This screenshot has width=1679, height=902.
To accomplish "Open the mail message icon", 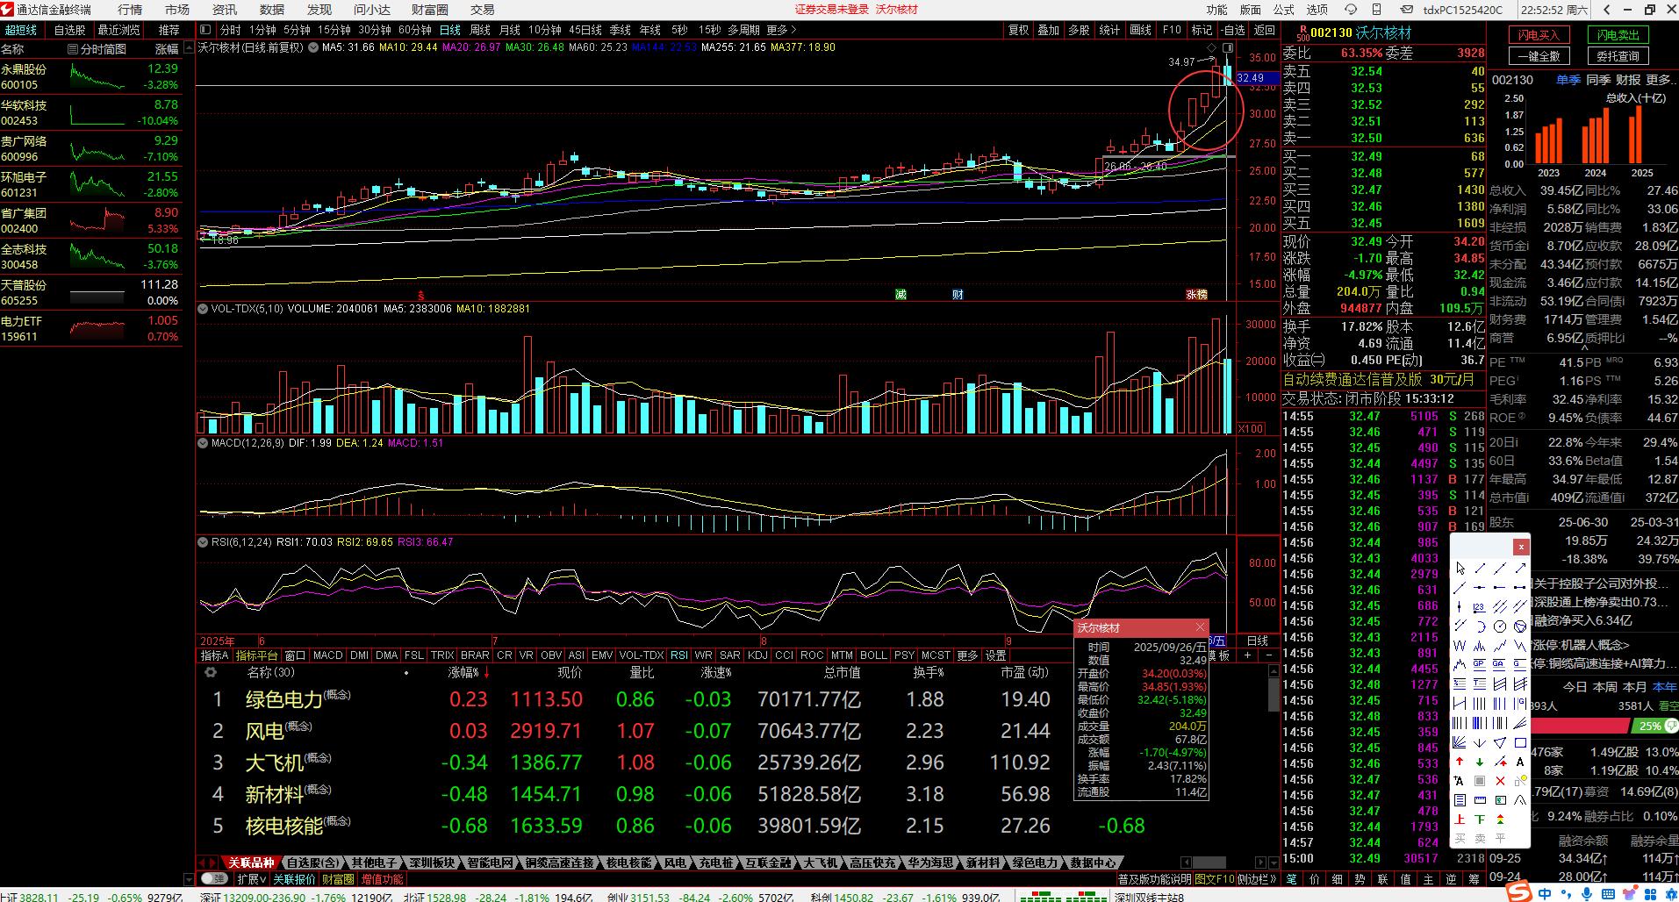I will pyautogui.click(x=1407, y=10).
